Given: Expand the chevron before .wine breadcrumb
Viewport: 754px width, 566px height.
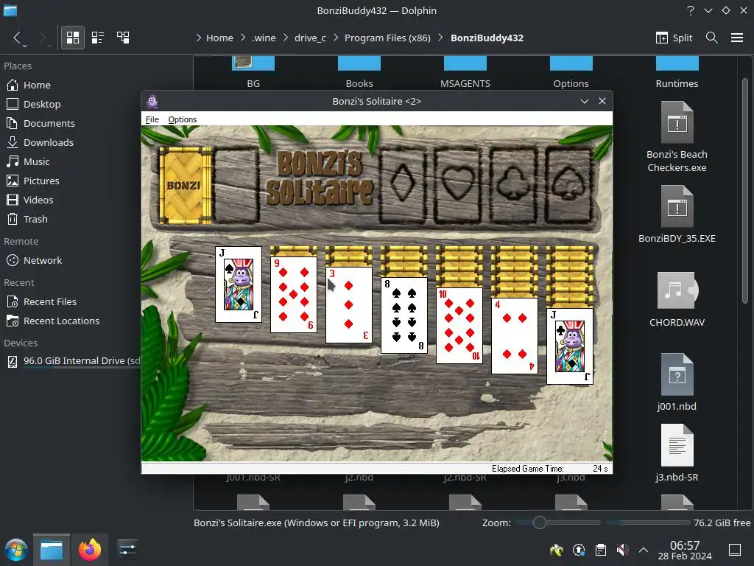Looking at the screenshot, I should point(243,38).
